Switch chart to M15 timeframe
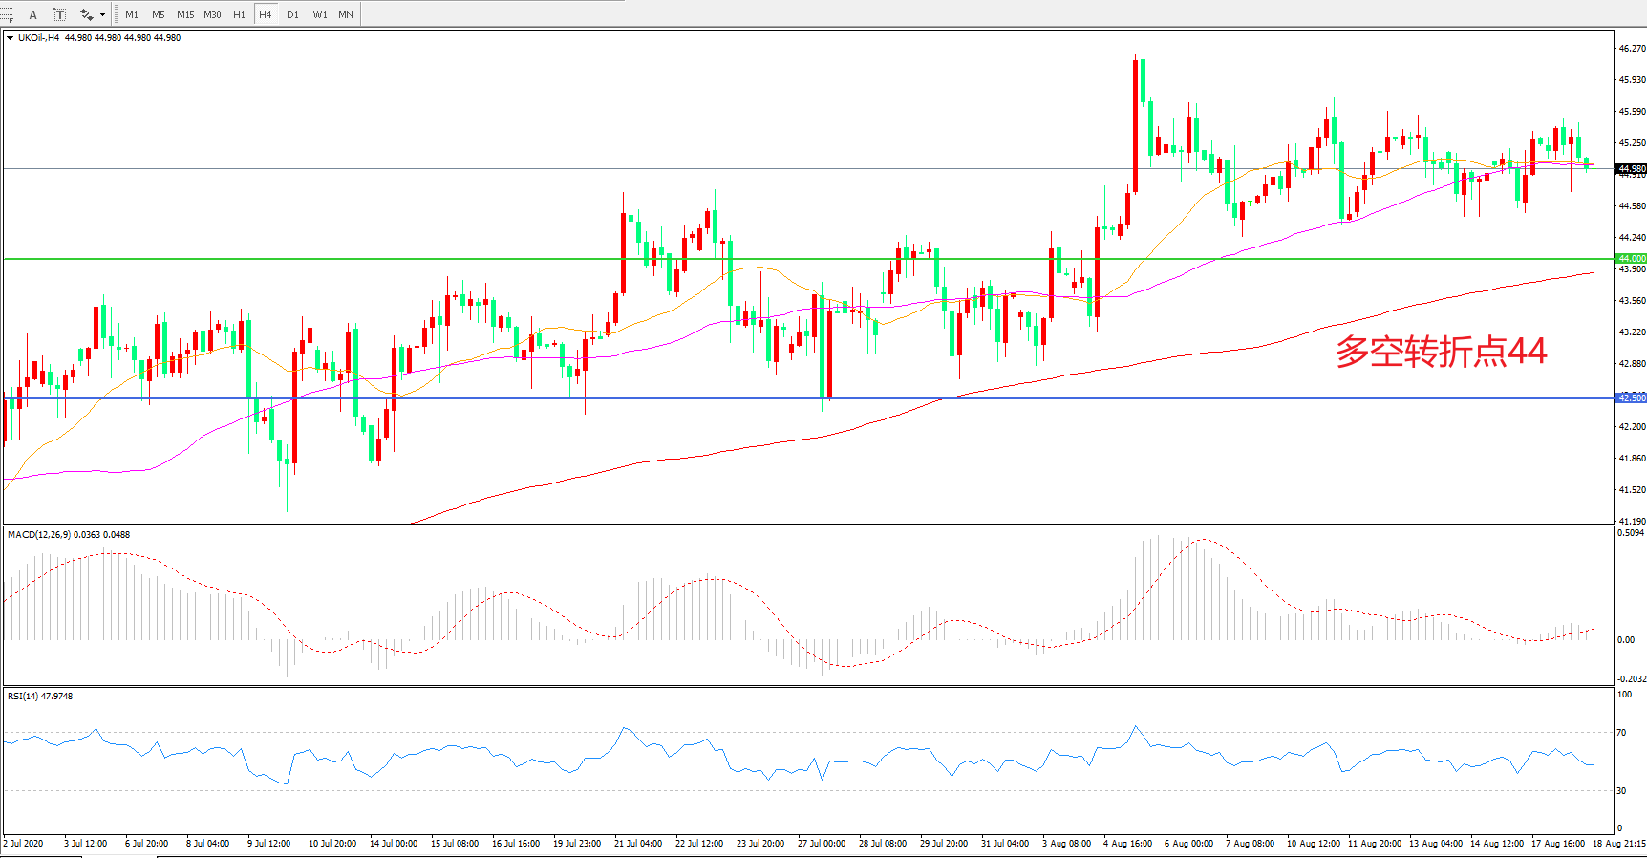 (185, 14)
